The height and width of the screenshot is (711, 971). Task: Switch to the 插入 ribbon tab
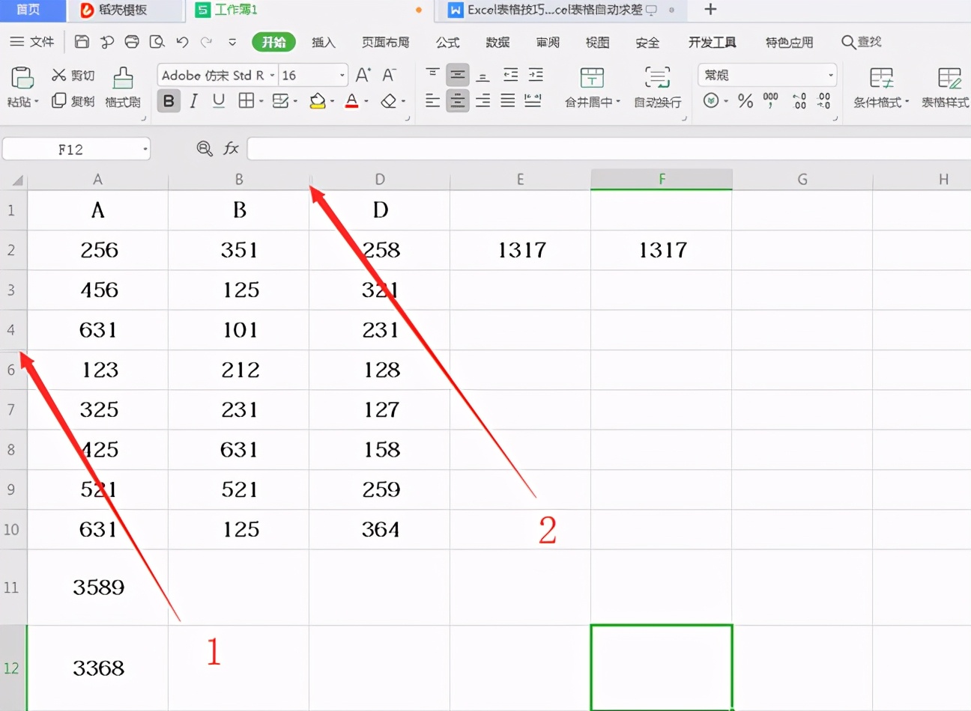point(324,42)
